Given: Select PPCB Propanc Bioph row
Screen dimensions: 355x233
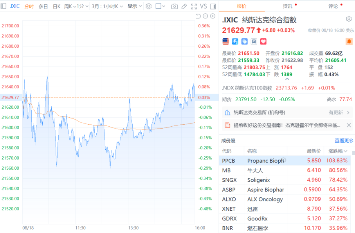Looking at the screenshot, I should point(285,160).
